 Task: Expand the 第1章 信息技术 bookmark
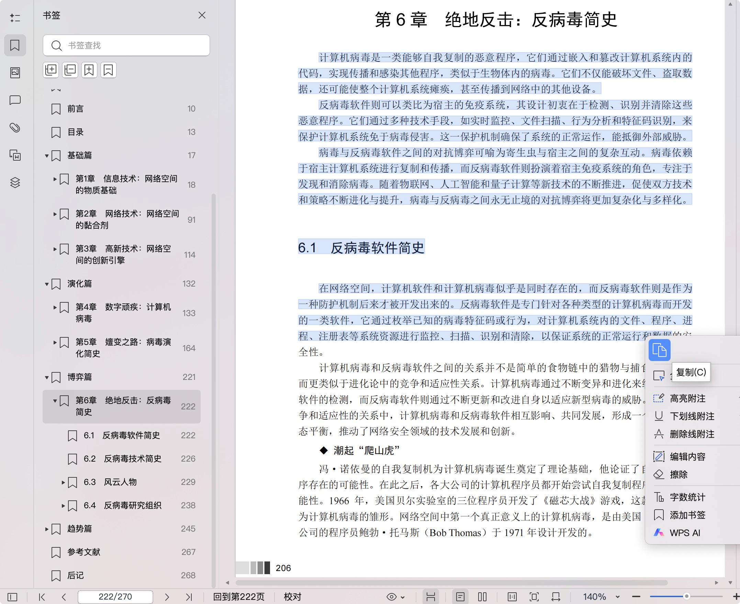55,179
